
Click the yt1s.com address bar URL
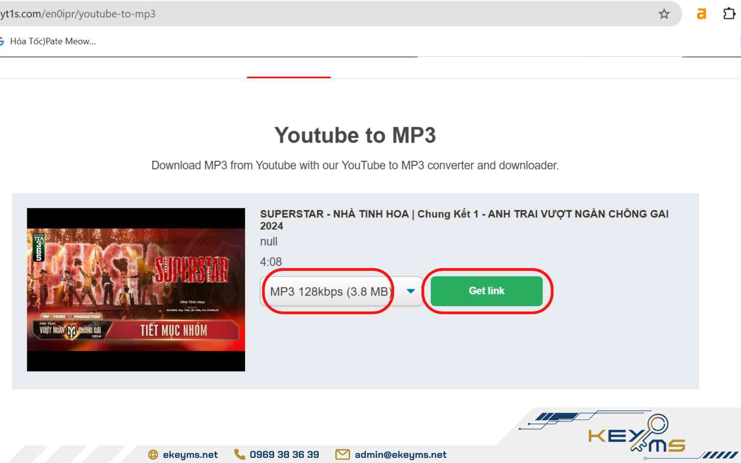[x=78, y=14]
